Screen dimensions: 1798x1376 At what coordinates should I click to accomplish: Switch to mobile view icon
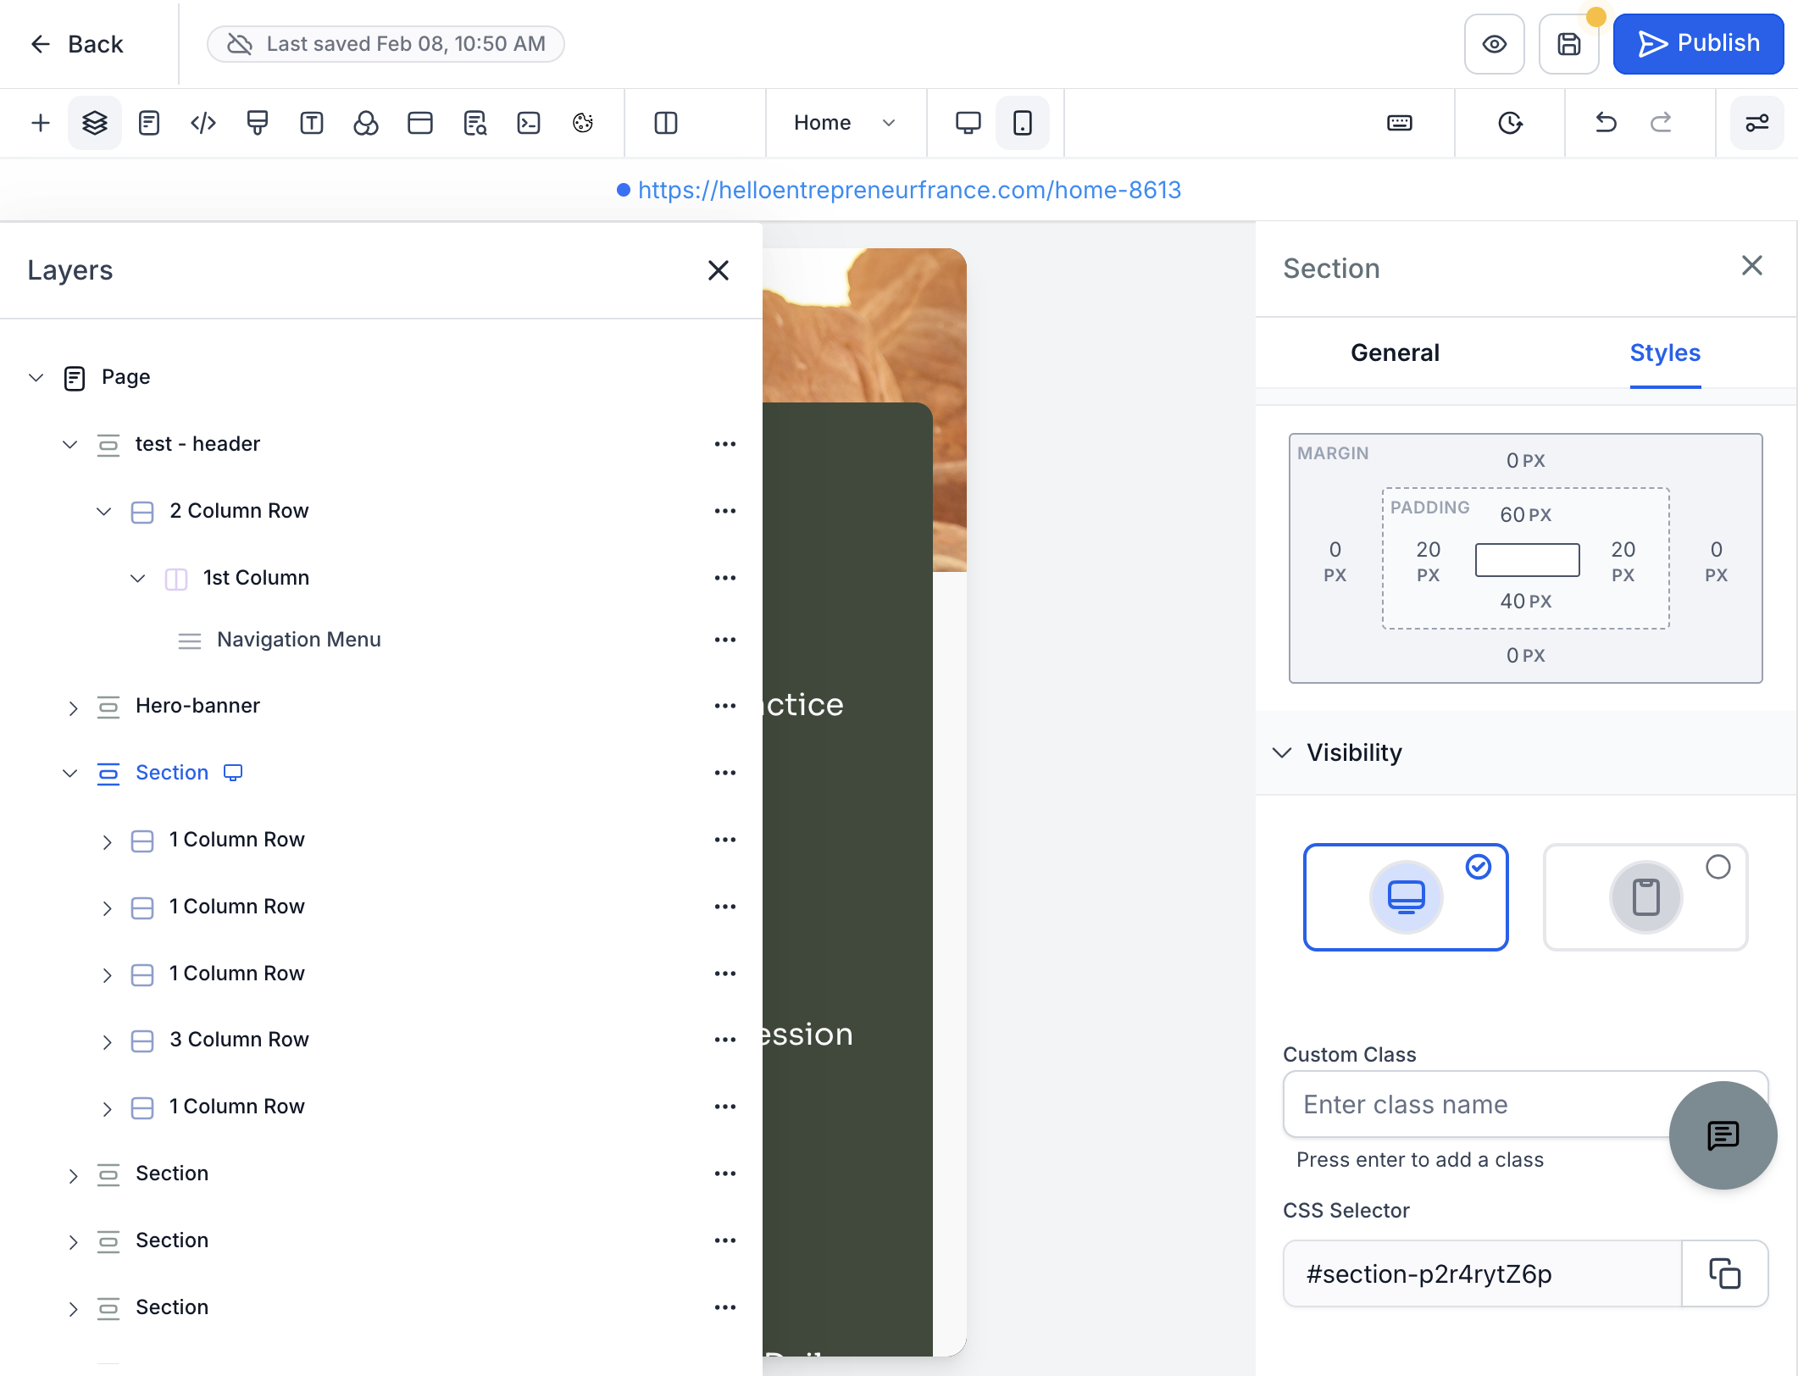(1023, 123)
